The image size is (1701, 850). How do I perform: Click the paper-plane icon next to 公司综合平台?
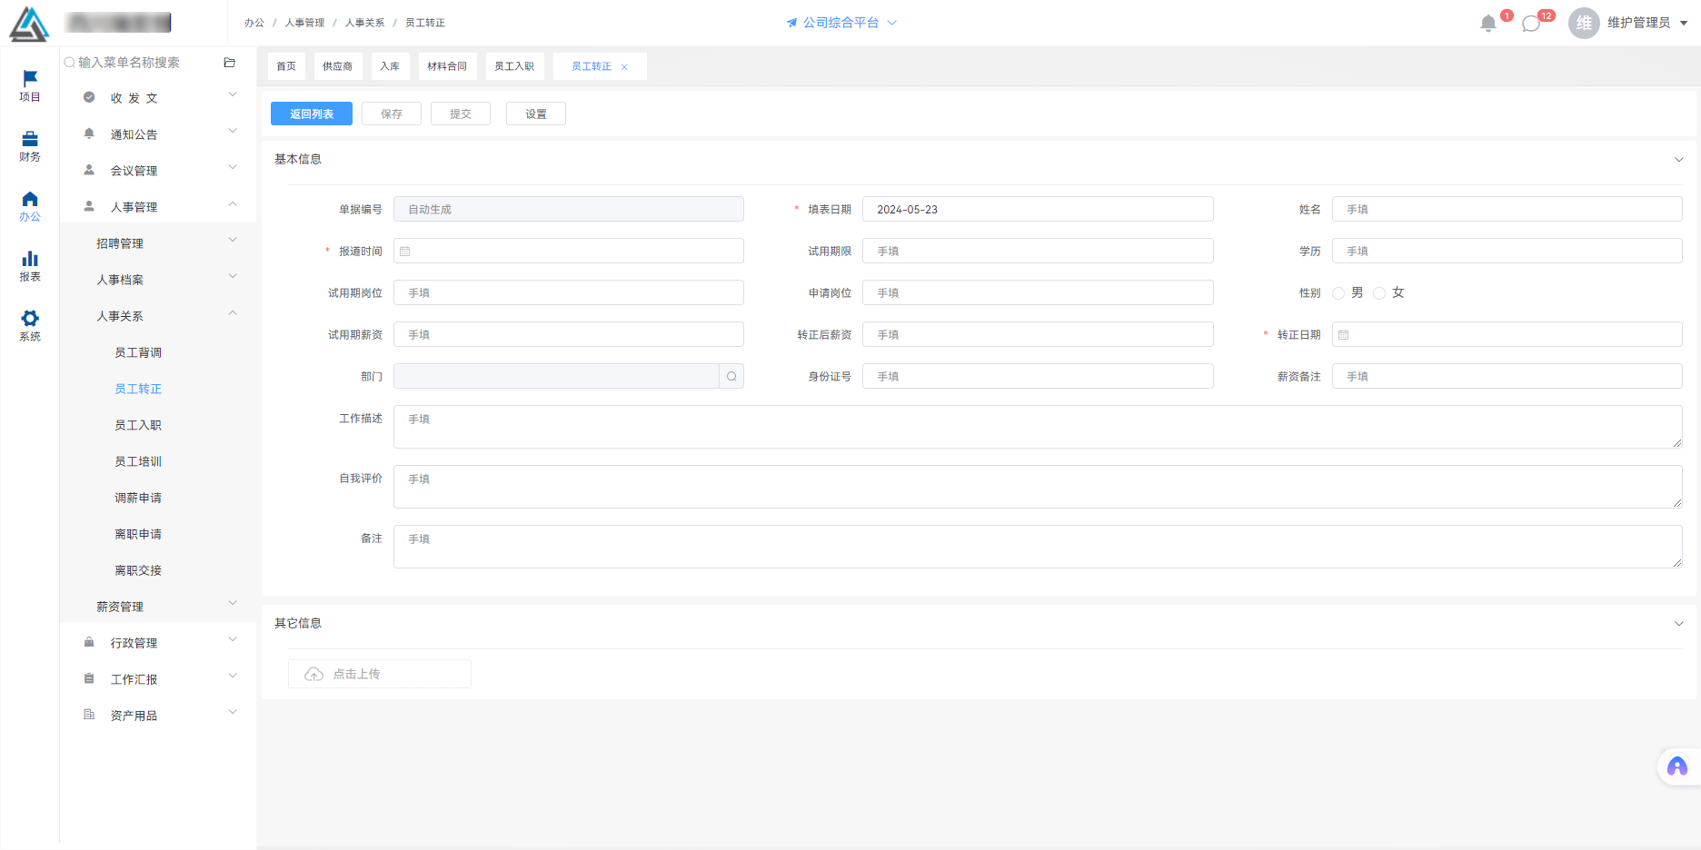pos(791,23)
